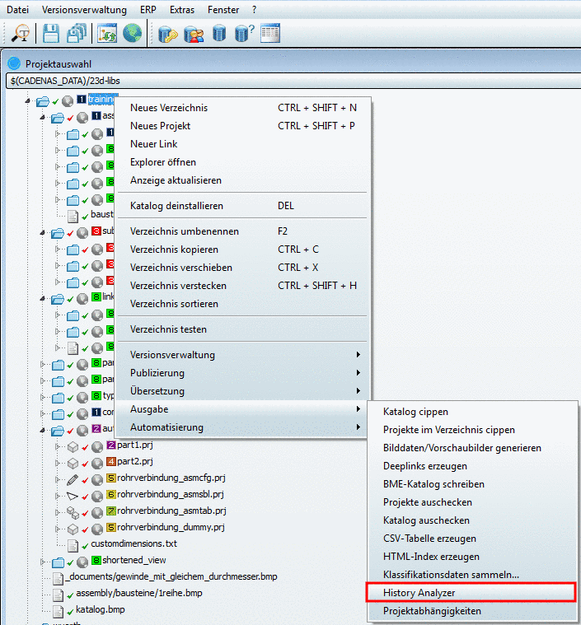Expand the shortened_view folder node
Screen dimensions: 581x625
(x=43, y=562)
